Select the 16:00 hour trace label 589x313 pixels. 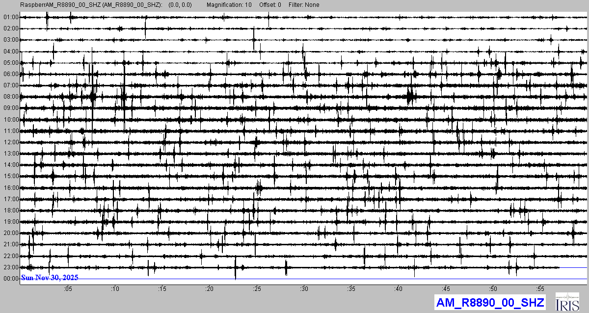point(11,188)
